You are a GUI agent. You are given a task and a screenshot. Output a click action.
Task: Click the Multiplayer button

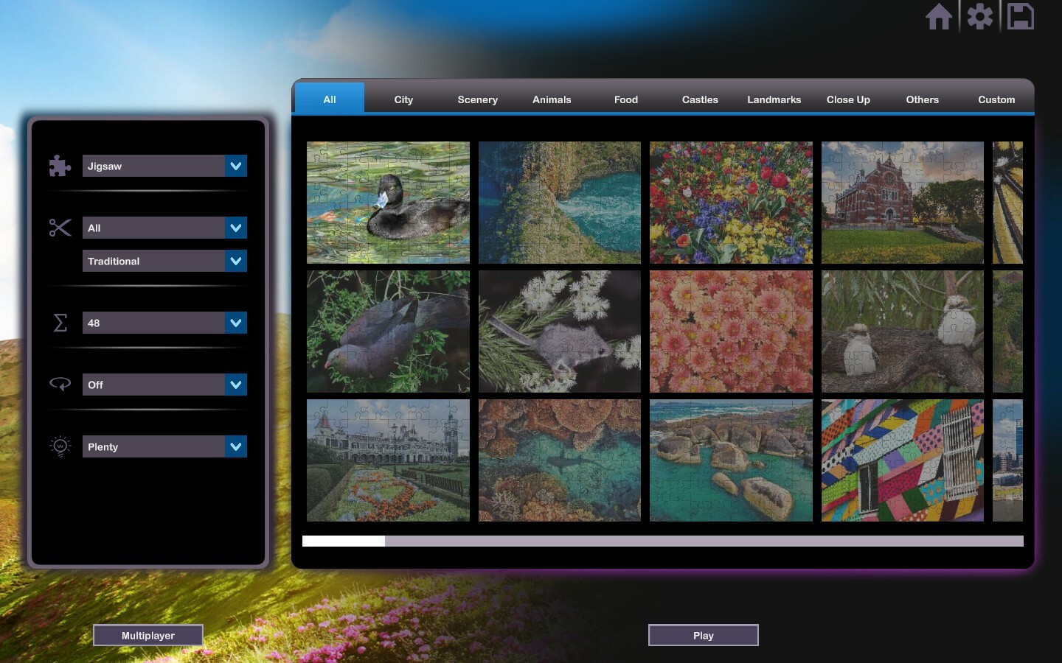click(x=148, y=635)
